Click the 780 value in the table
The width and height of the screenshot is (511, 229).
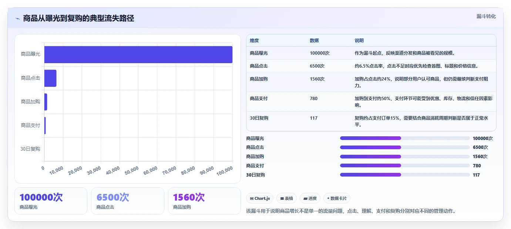point(313,99)
